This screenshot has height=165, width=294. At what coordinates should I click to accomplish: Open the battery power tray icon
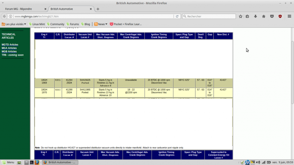coord(269,162)
